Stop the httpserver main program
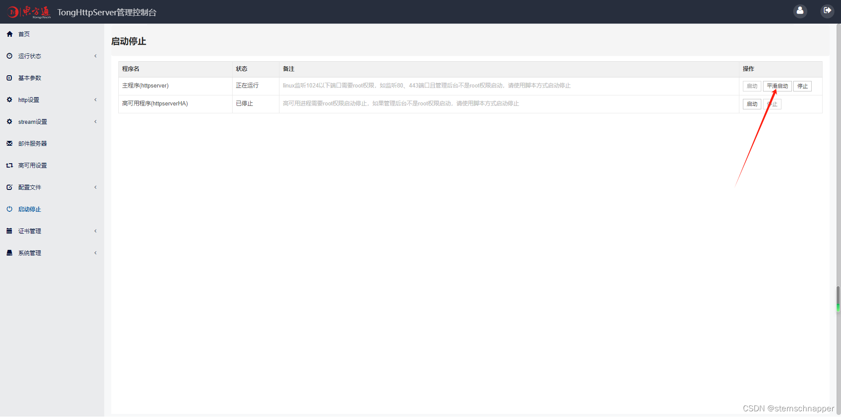 point(802,86)
